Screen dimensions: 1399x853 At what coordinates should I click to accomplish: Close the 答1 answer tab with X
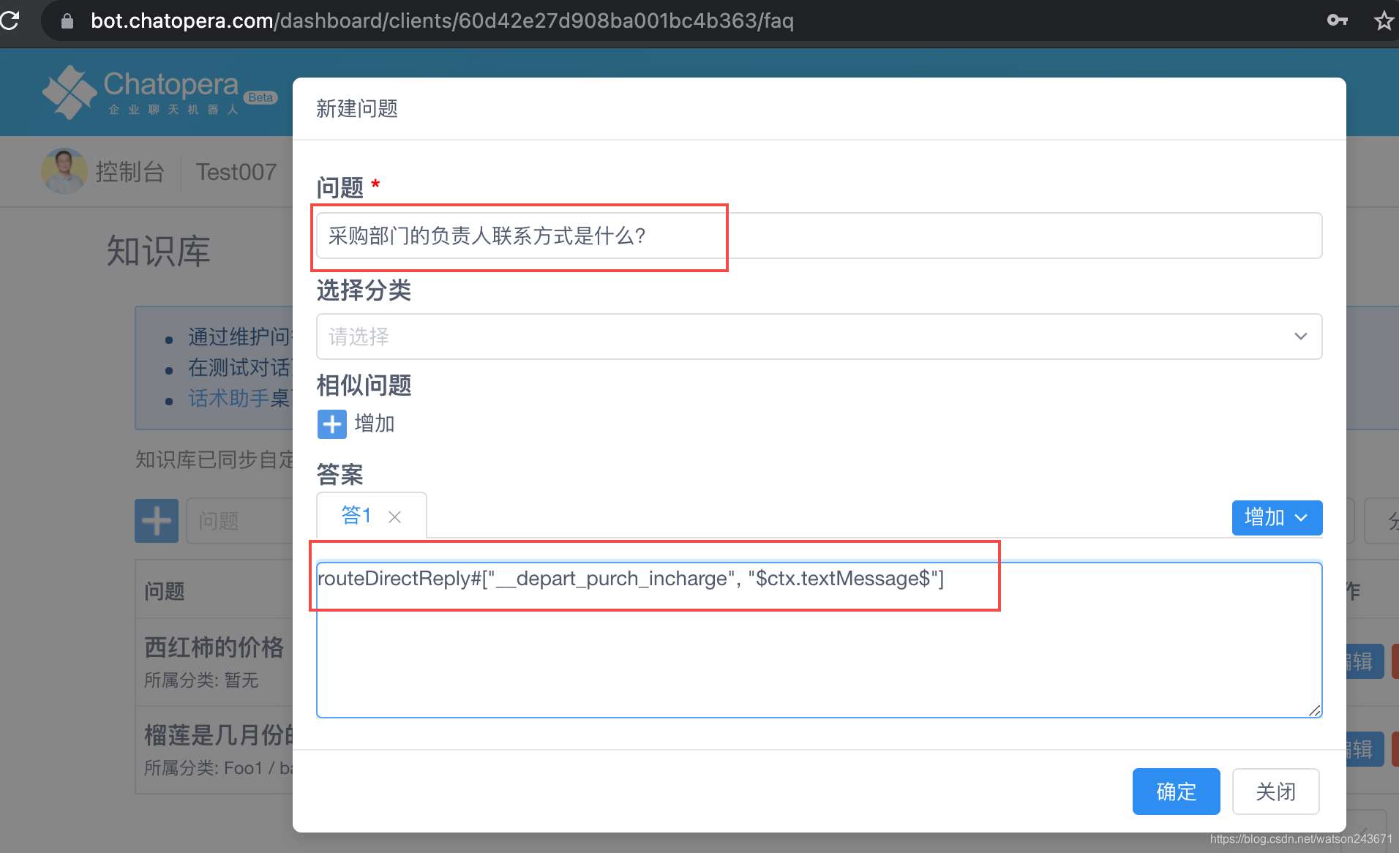pos(394,517)
